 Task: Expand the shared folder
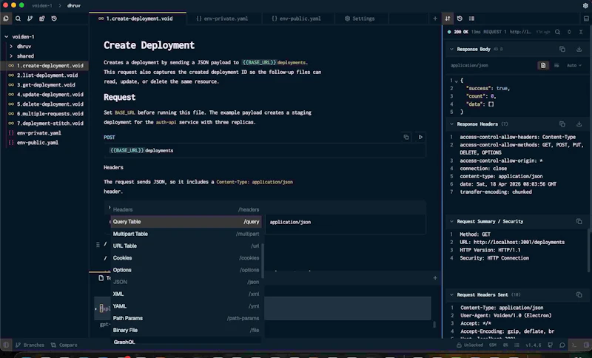click(11, 55)
